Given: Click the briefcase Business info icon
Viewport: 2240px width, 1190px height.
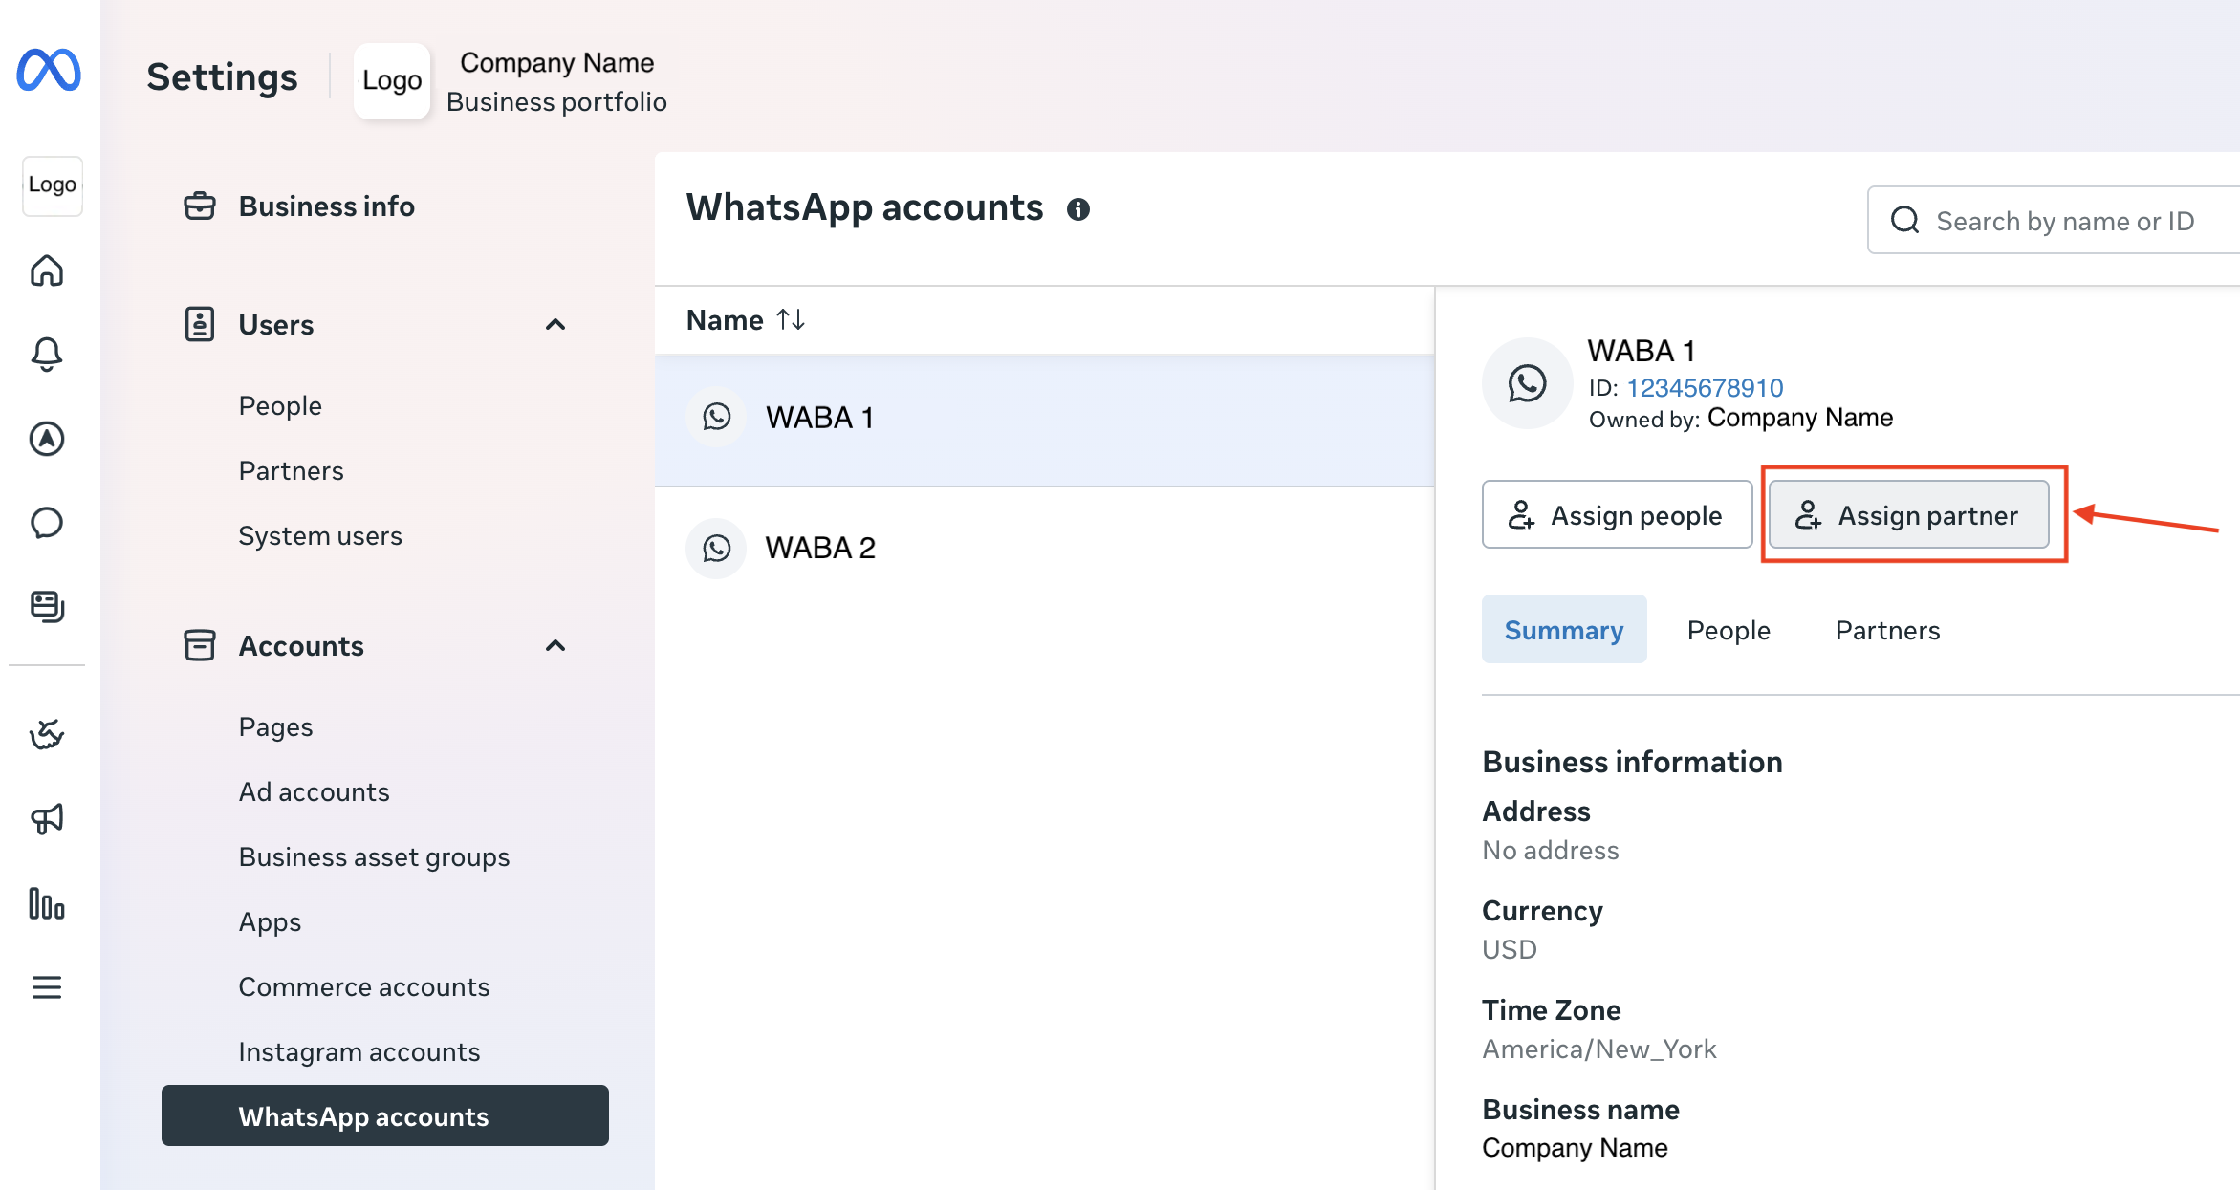Looking at the screenshot, I should 200,206.
